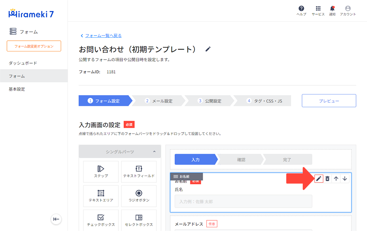367x231 pixels.
Task: Open 基本設定 in sidebar
Action: click(x=17, y=89)
